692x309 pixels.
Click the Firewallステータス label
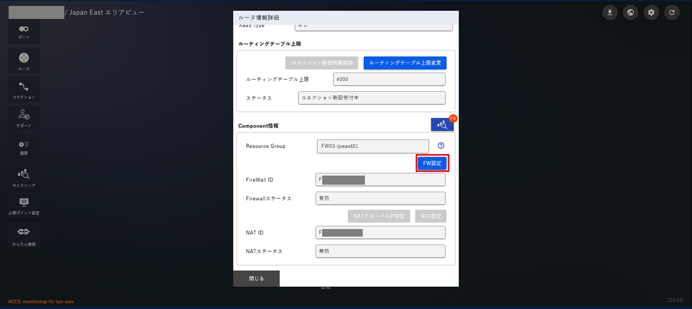[269, 198]
